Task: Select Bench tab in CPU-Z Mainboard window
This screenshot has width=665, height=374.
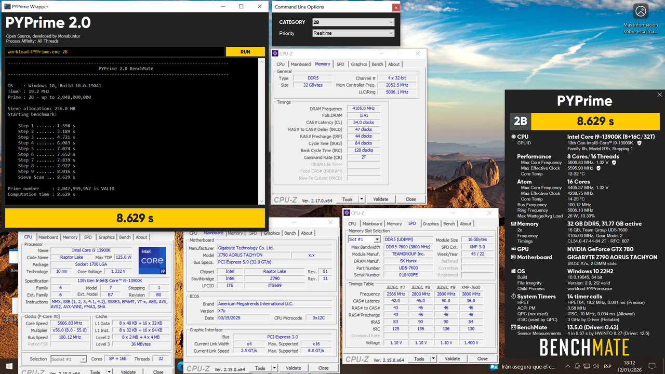Action: pyautogui.click(x=290, y=233)
